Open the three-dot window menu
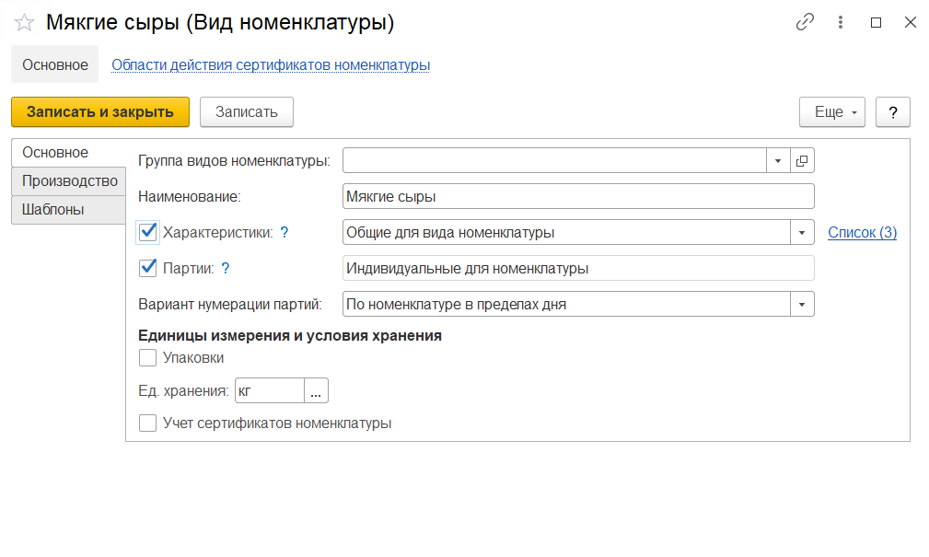Image resolution: width=929 pixels, height=557 pixels. (841, 23)
